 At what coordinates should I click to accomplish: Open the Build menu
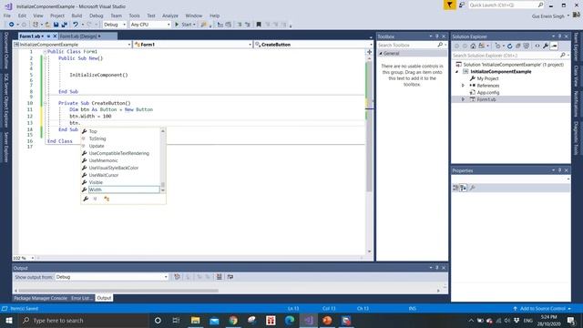point(77,15)
